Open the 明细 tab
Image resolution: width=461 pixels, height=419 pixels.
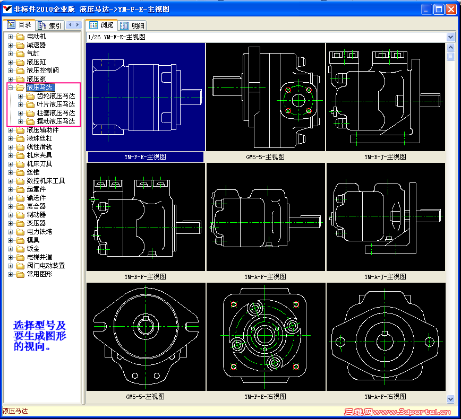[x=132, y=25]
